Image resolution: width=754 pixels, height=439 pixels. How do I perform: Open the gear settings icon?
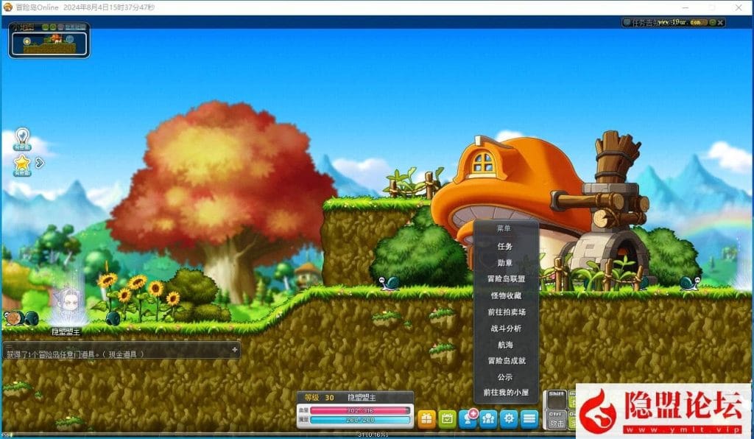509,419
